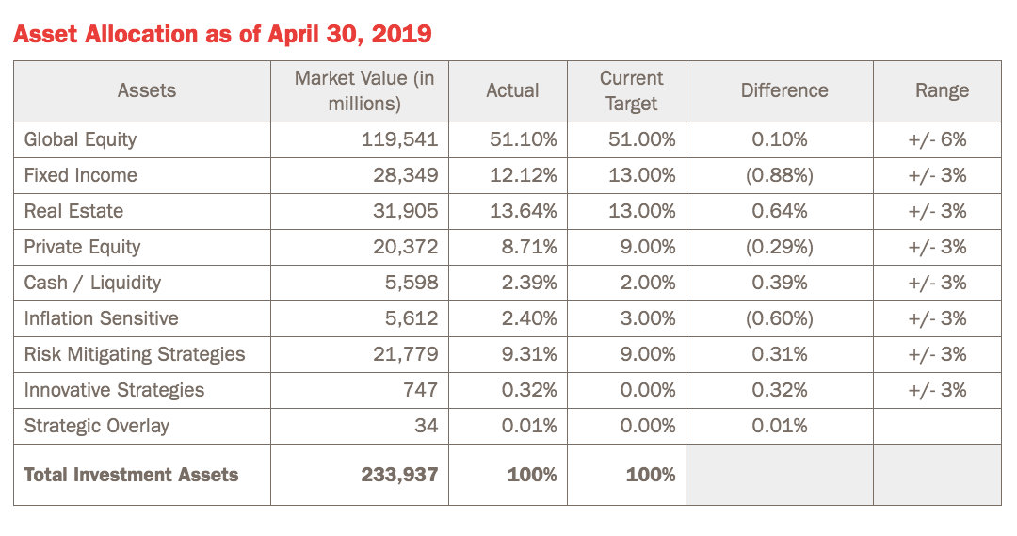Click the Inflation Sensitive row label
Viewport: 1017px width, 536px height.
101,318
